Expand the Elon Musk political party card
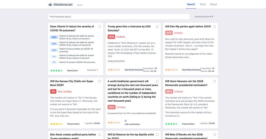Screen dimensions: 266x139 tap(100, 135)
